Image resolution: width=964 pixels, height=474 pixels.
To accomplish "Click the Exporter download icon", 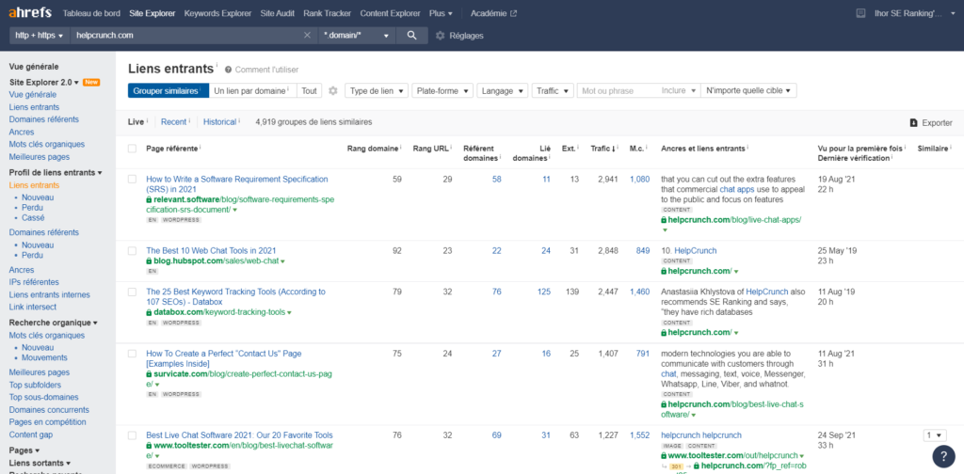I will point(913,123).
